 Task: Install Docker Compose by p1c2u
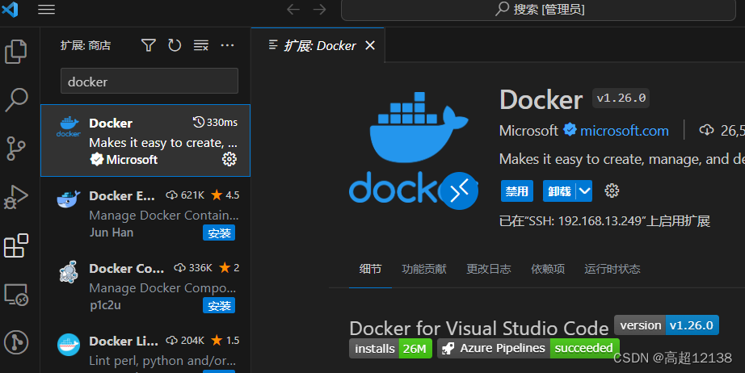(x=219, y=306)
